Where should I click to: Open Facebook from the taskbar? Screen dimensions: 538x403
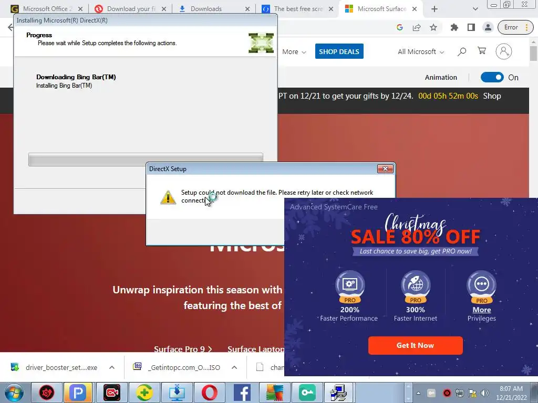(242, 393)
